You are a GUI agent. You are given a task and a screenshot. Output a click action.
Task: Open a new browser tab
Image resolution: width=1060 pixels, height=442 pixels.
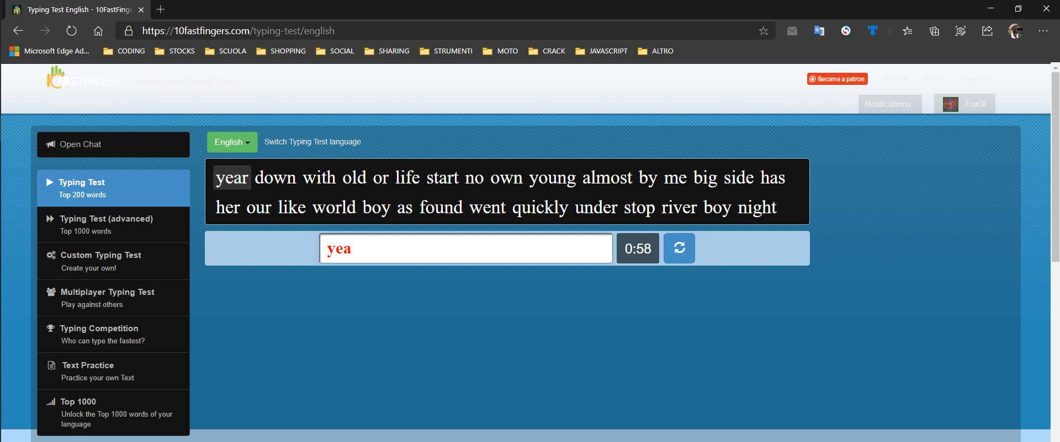(161, 9)
